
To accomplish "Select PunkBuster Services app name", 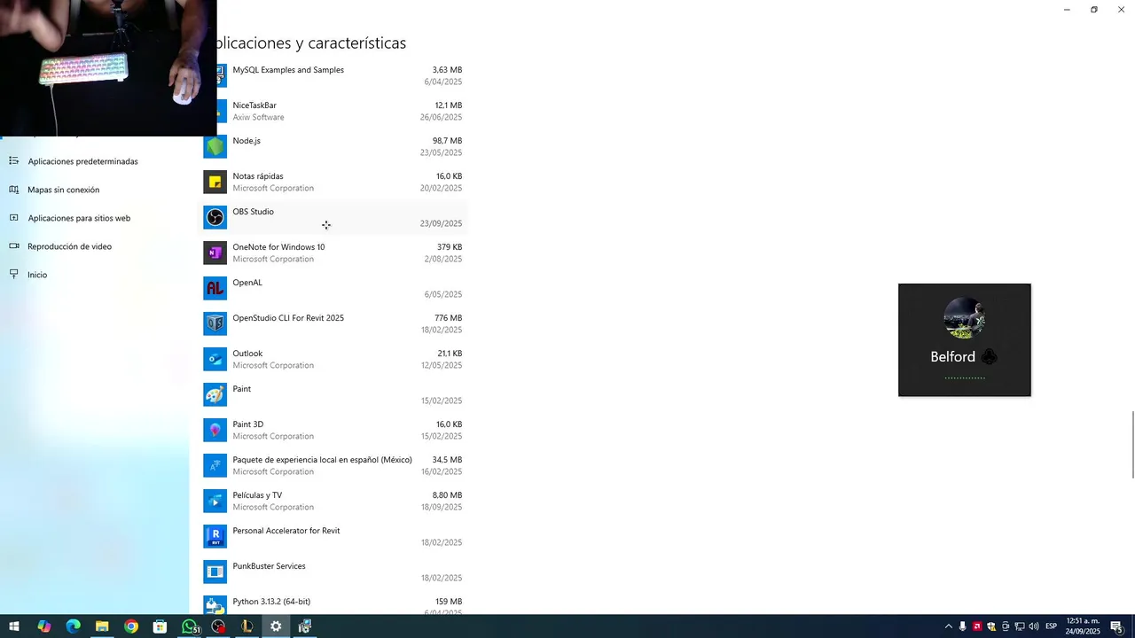I will click(x=269, y=566).
